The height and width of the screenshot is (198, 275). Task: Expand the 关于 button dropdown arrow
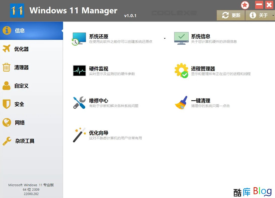coord(273,15)
